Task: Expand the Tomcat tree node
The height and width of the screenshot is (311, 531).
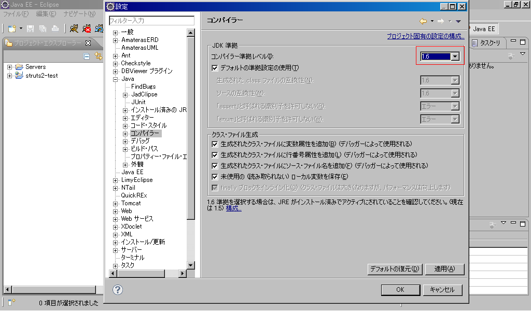Action: tap(116, 204)
